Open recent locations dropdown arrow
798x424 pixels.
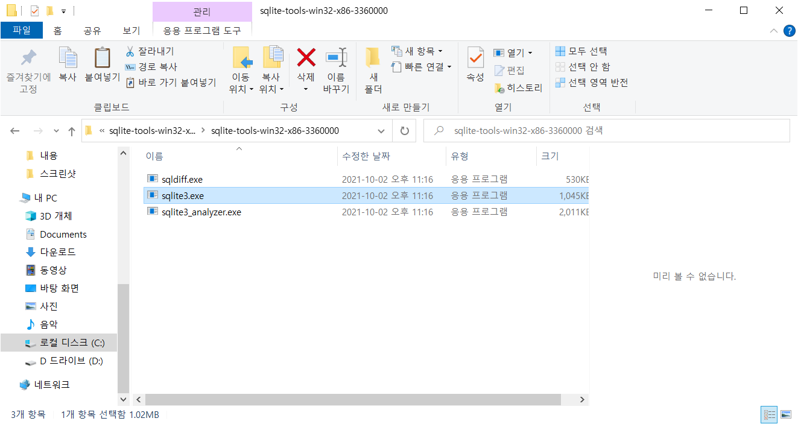pyautogui.click(x=56, y=131)
